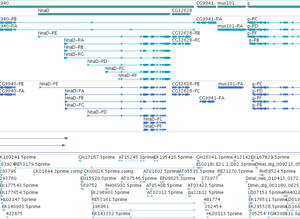Click the CG32628-RC transcript label
The width and height of the screenshot is (300, 219).
pos(186,40)
